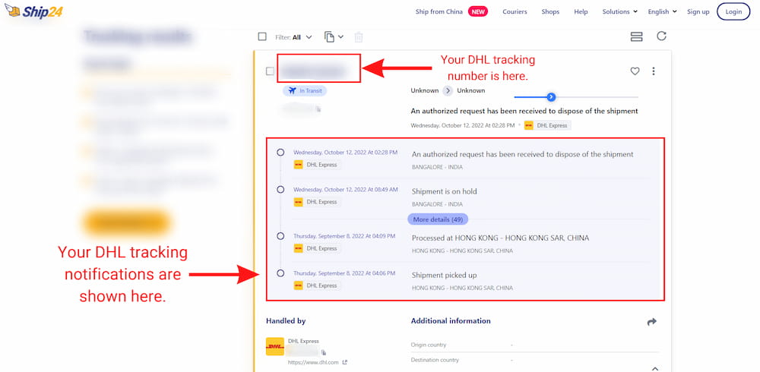This screenshot has width=760, height=372.
Task: Click the DHL logo under Handled by
Action: point(275,346)
